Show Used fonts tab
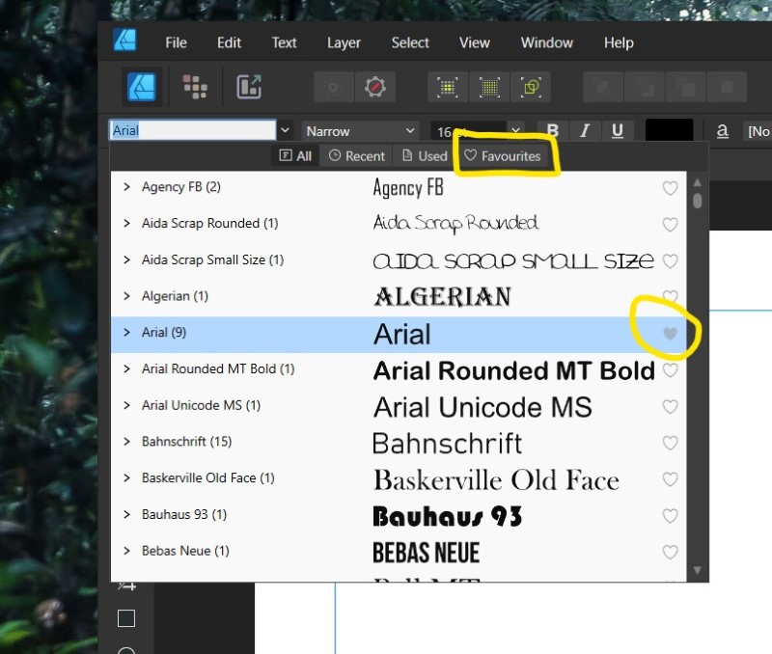Image resolution: width=772 pixels, height=654 pixels. tap(425, 156)
